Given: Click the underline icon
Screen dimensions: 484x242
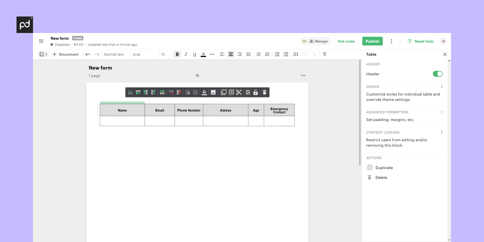Looking at the screenshot, I should click(x=195, y=54).
